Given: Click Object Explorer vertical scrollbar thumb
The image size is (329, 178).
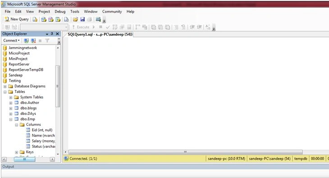Looking at the screenshot, I should pyautogui.click(x=58, y=86).
